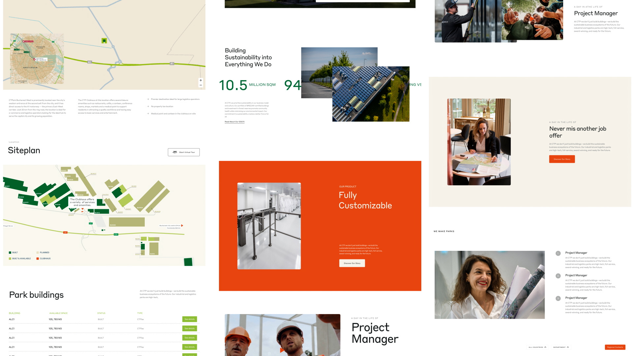Image resolution: width=633 pixels, height=356 pixels.
Task: Select building BUW24 on the siteplan
Action: (150, 196)
